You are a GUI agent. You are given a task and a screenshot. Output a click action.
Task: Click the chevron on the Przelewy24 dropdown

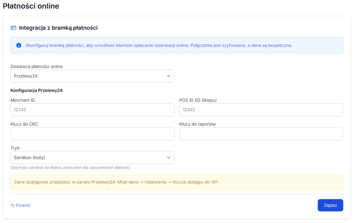(168, 76)
